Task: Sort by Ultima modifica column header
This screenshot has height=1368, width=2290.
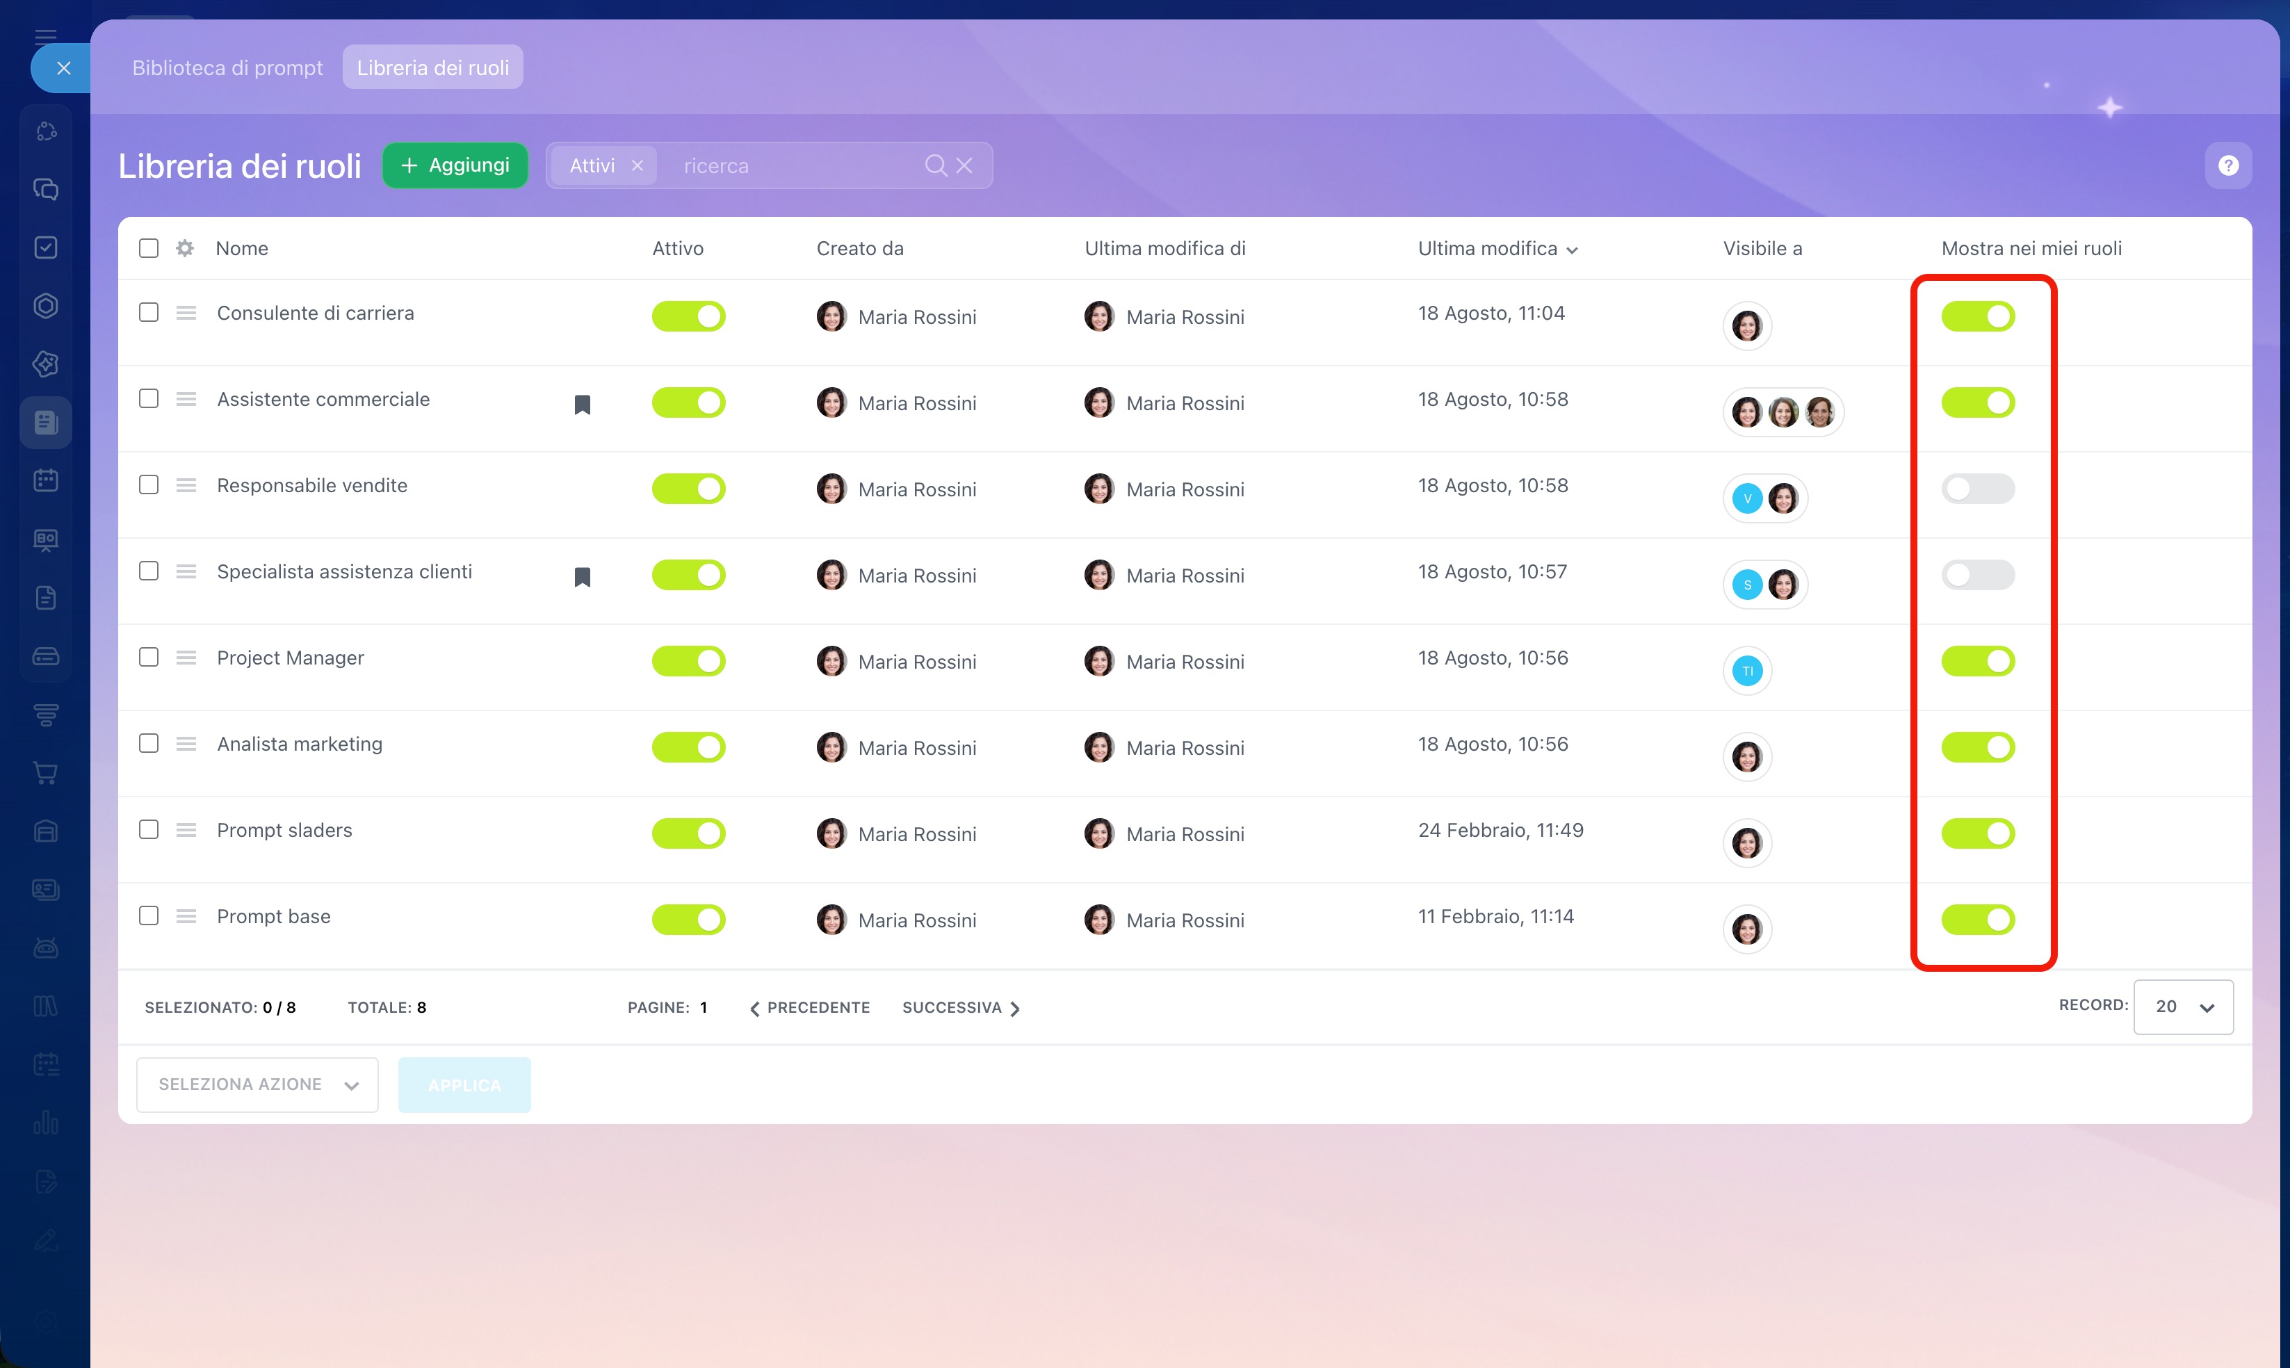Action: pyautogui.click(x=1497, y=248)
